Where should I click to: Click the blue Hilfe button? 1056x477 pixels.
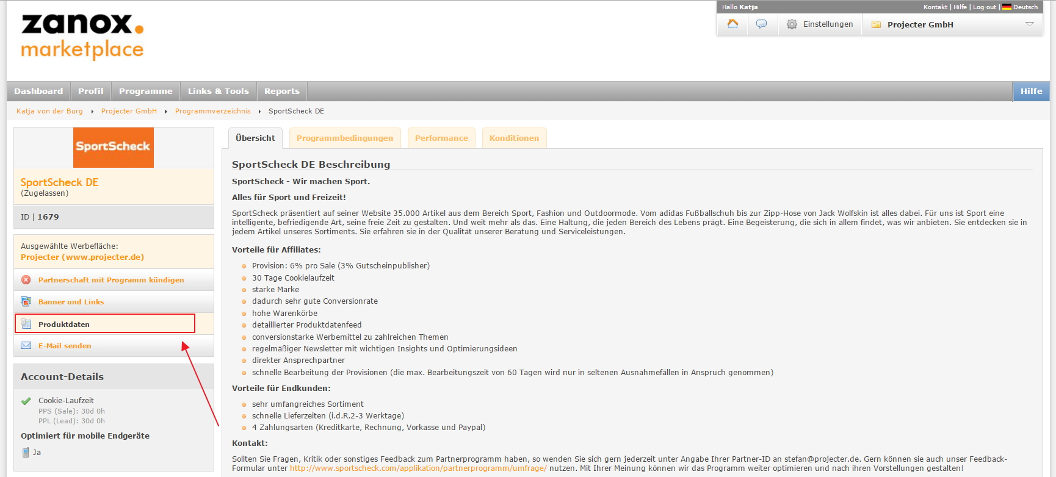point(1031,91)
